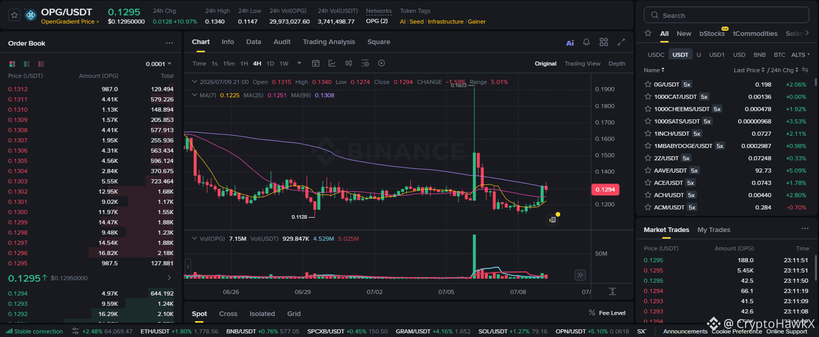Open tCommodities market category
The image size is (819, 337).
(x=755, y=33)
